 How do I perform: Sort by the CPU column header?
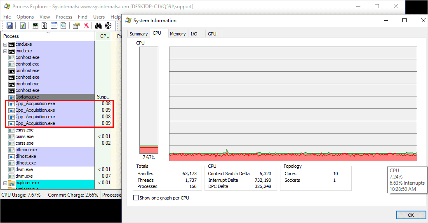[x=103, y=36]
